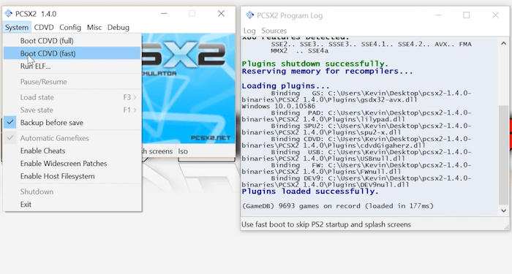Open Sources menu in Program Log
The image size is (512, 274).
point(274,31)
